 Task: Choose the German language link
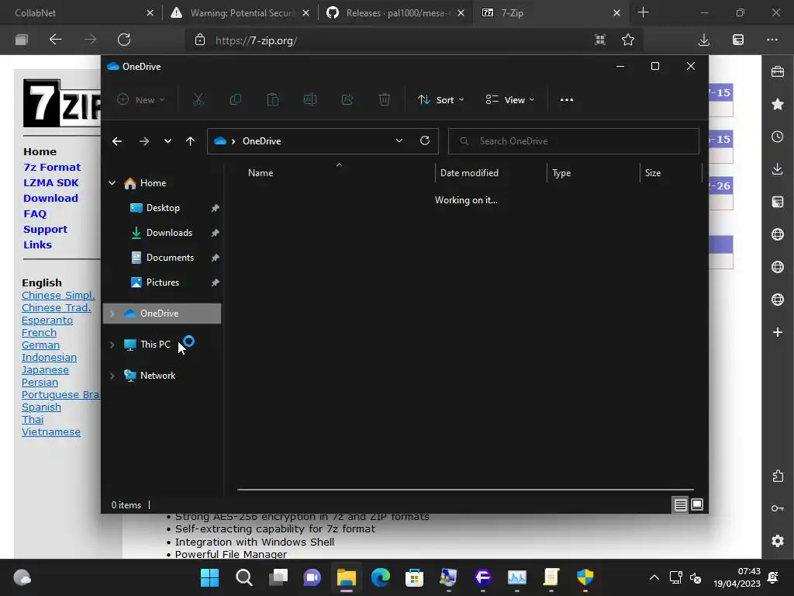[x=40, y=345]
